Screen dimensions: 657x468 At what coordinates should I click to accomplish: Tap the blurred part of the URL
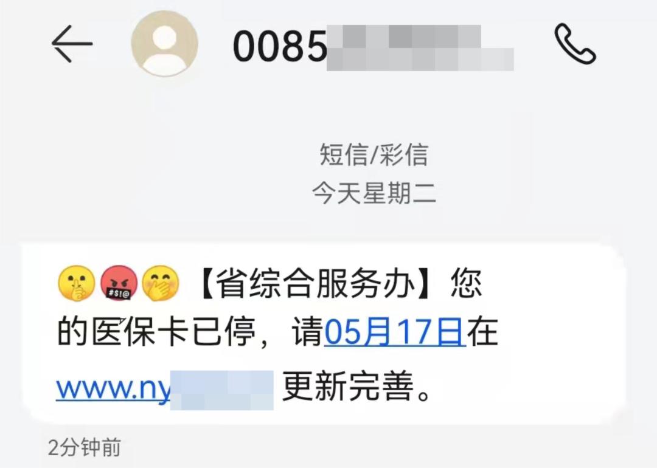click(x=222, y=390)
